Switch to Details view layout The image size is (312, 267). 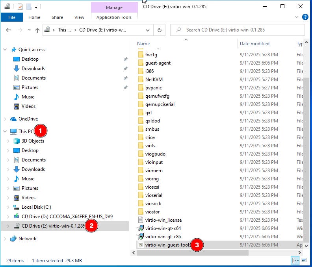click(295, 260)
